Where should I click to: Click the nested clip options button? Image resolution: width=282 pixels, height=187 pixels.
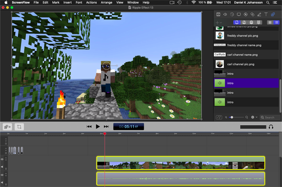[7, 127]
